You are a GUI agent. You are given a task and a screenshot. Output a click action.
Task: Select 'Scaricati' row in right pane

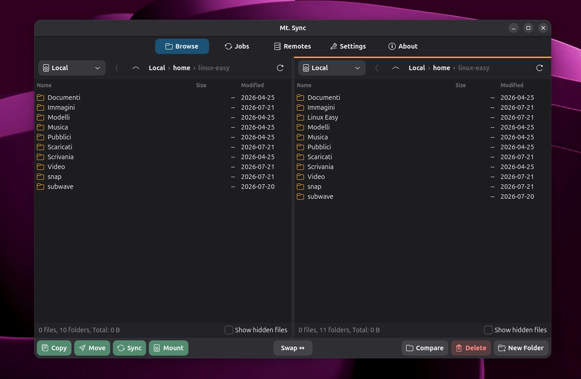point(423,157)
